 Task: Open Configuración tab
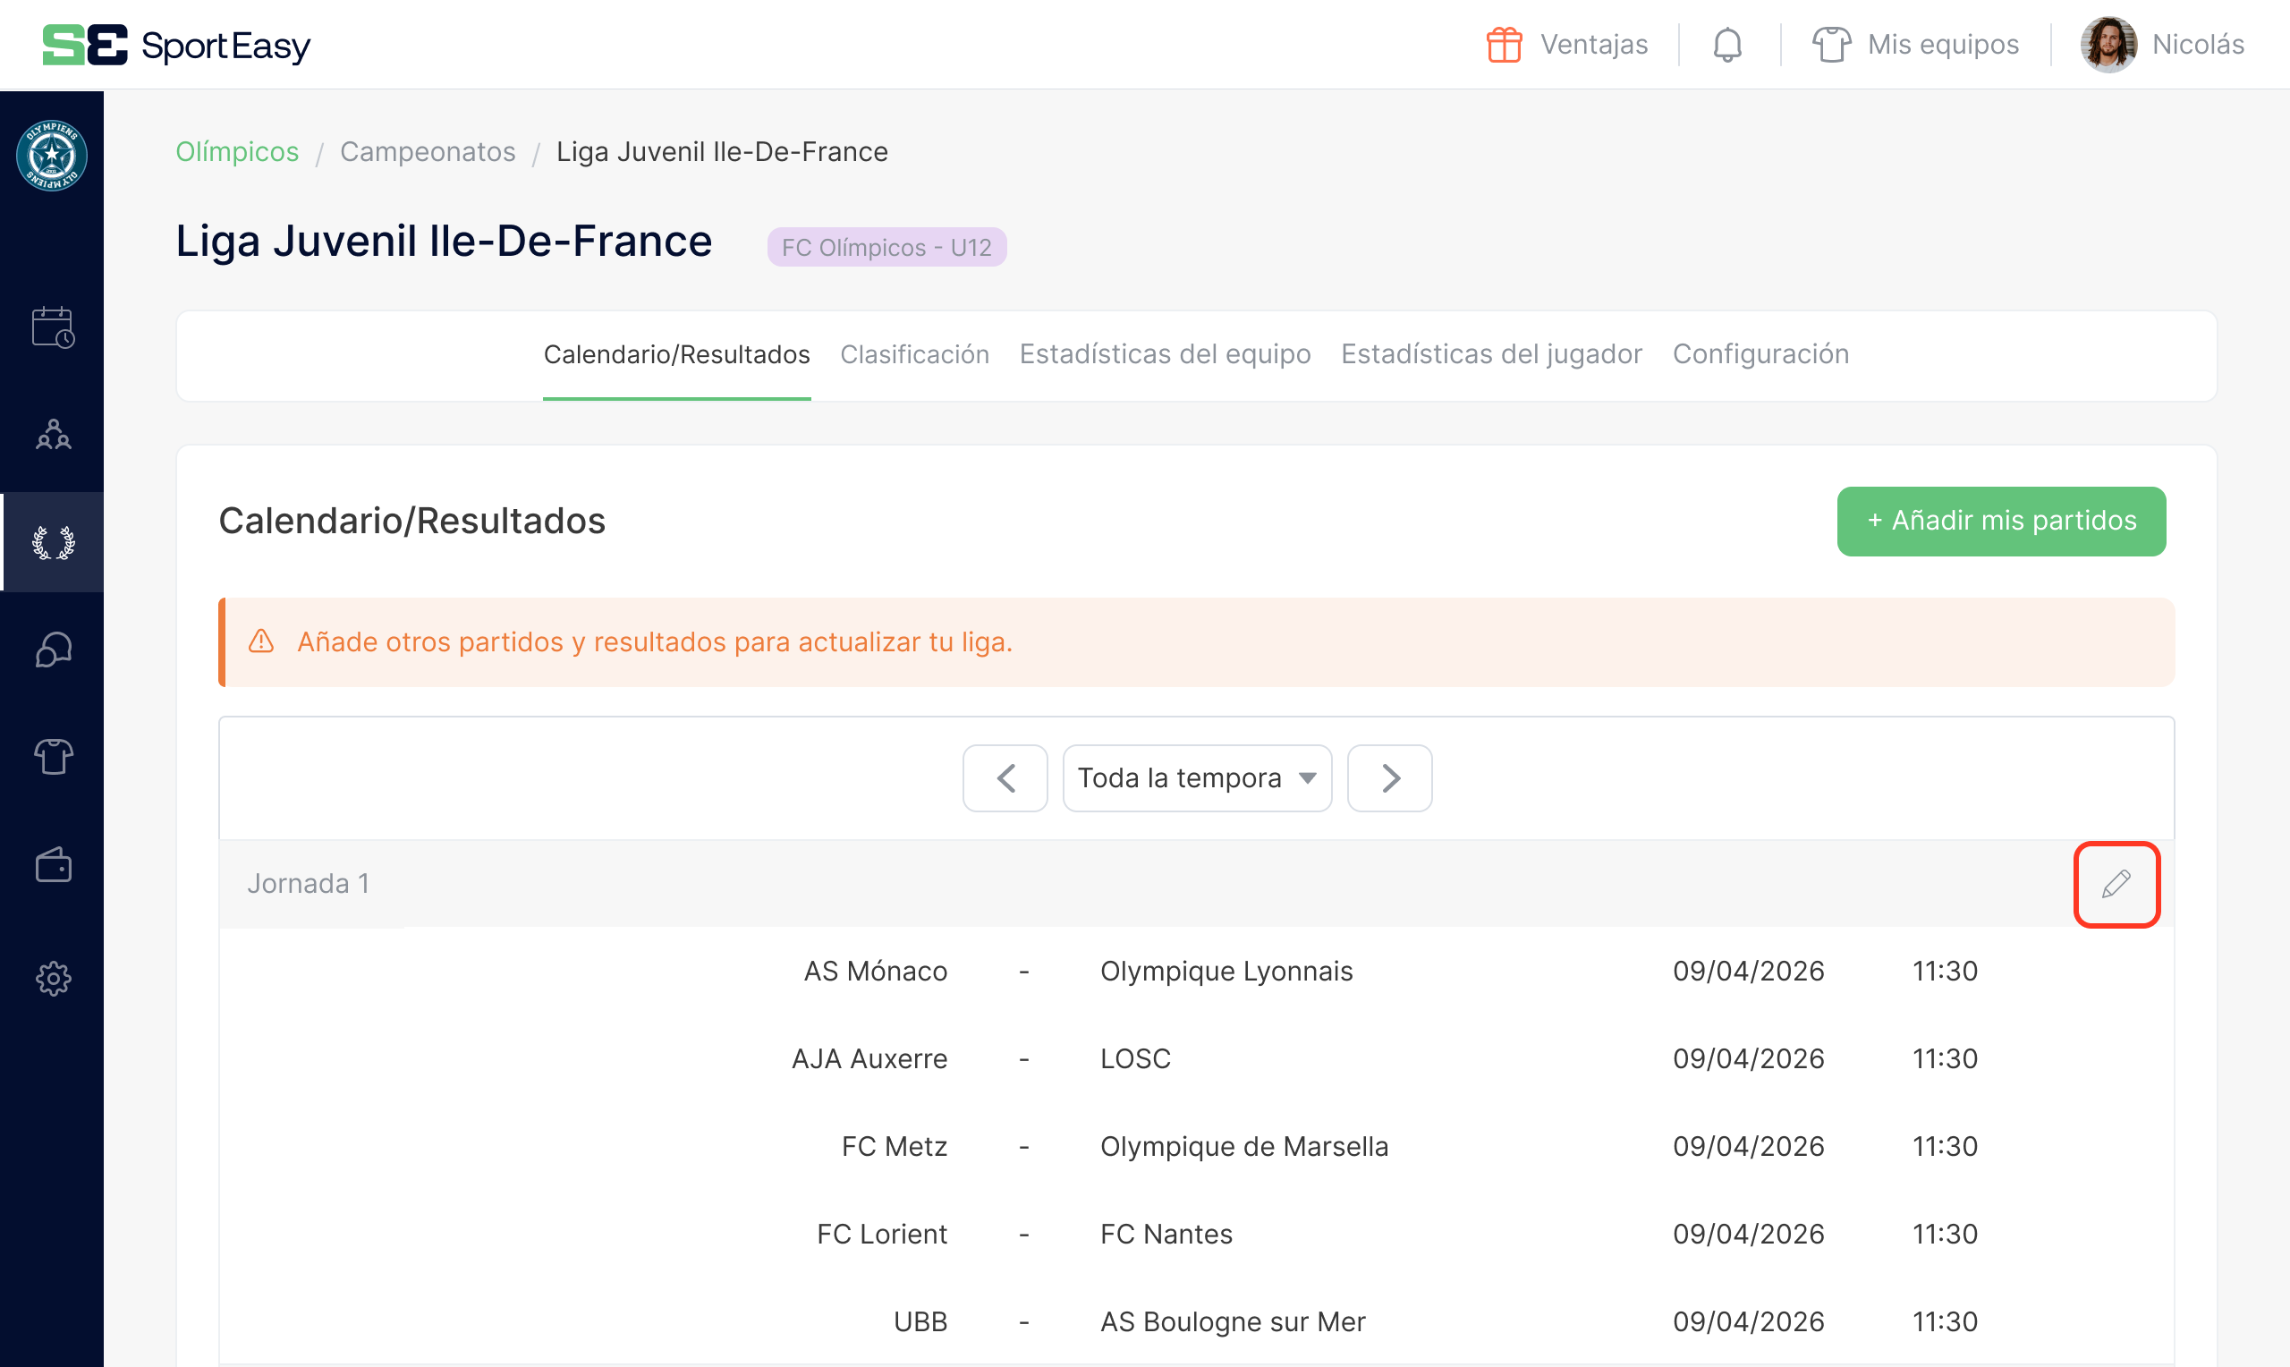(x=1760, y=354)
